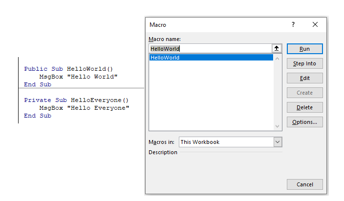Image resolution: width=344 pixels, height=201 pixels.
Task: Click the collapse dialog arrow beside Macro name
Action: pos(277,48)
